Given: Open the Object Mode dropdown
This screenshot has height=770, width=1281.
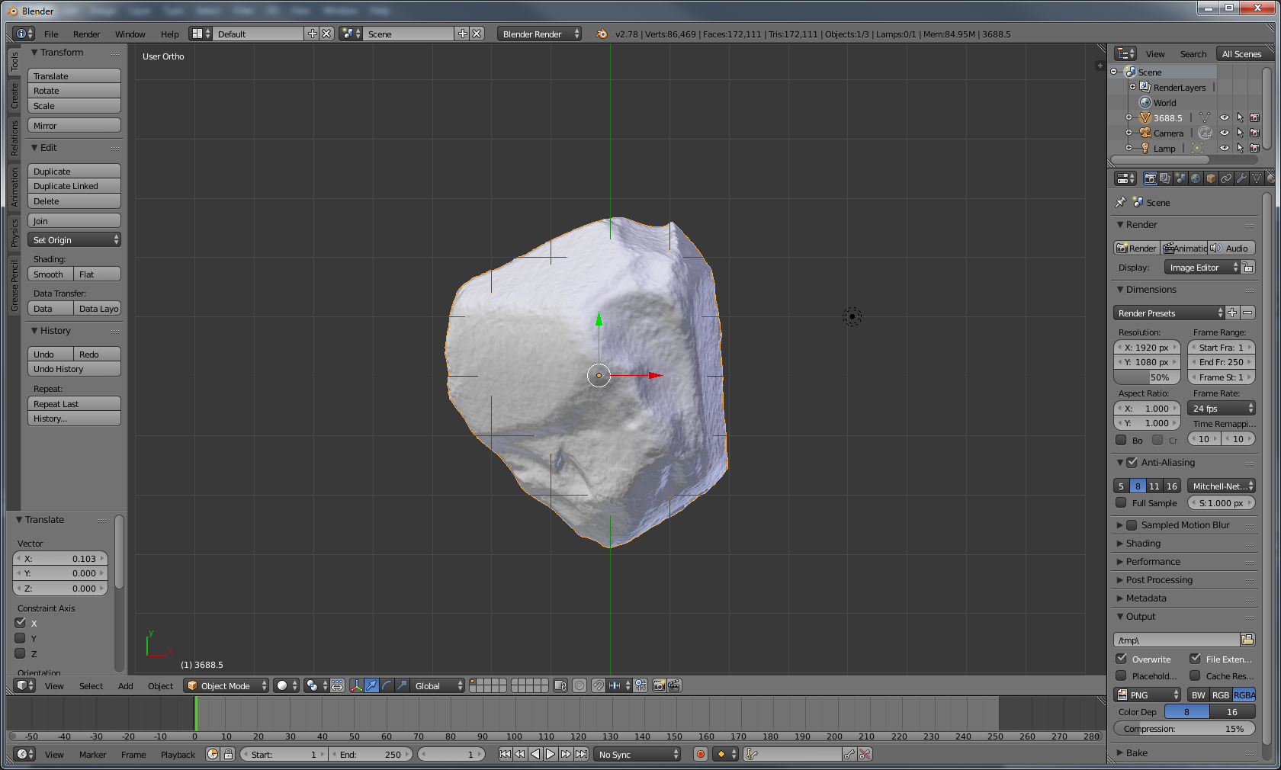Looking at the screenshot, I should click(226, 685).
